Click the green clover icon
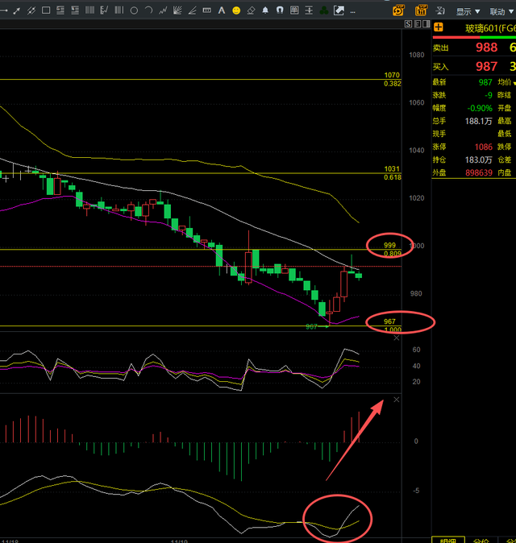Image resolution: width=516 pixels, height=543 pixels. pos(324,10)
